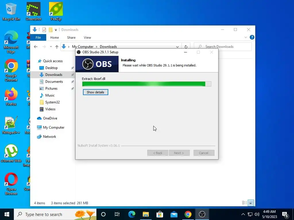The height and width of the screenshot is (220, 294).
Task: Switch to large icons view in Explorer
Action: pos(251,203)
